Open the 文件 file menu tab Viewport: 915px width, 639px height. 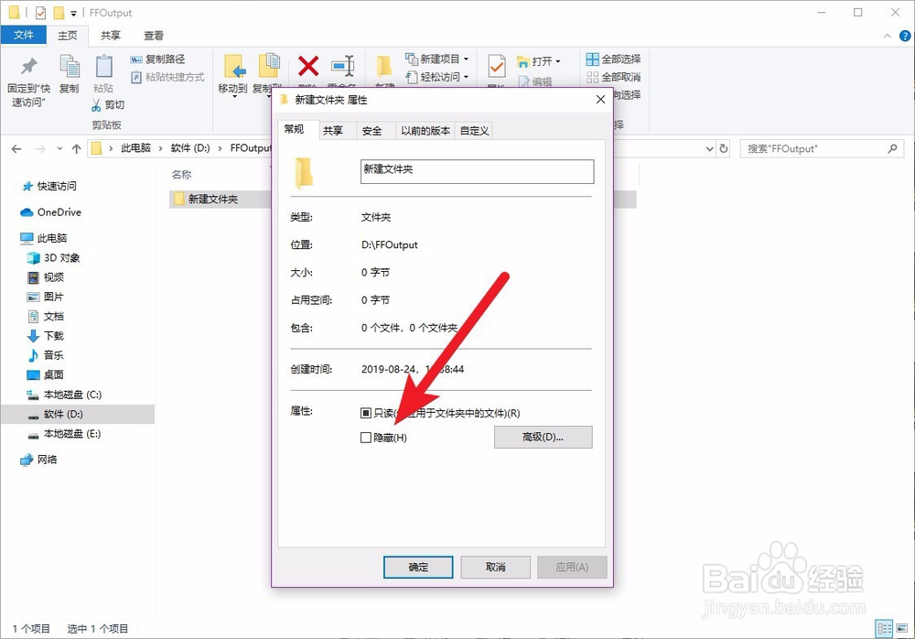(x=24, y=35)
